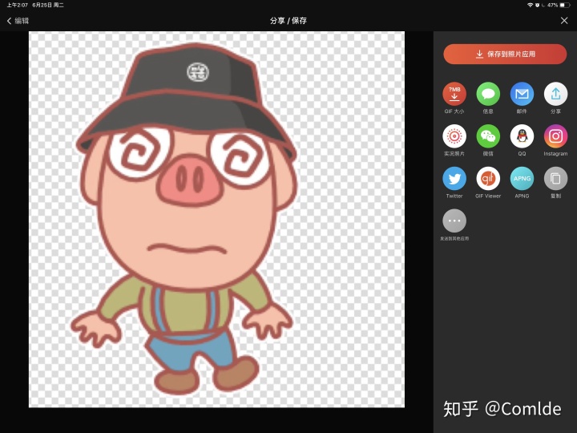The image size is (577, 433).
Task: Export as Live Photo icon
Action: (454, 136)
